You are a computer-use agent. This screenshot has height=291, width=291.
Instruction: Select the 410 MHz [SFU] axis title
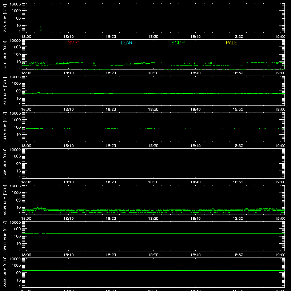(5, 54)
